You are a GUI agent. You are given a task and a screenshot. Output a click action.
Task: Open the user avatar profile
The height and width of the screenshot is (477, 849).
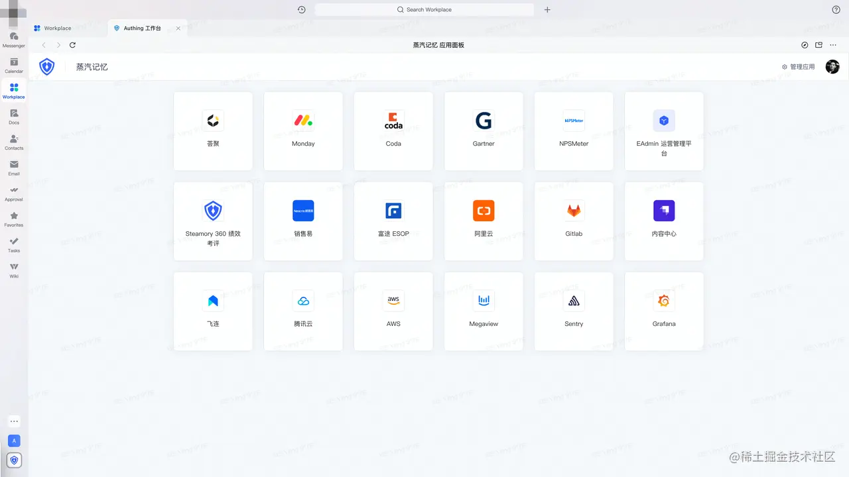pos(832,67)
